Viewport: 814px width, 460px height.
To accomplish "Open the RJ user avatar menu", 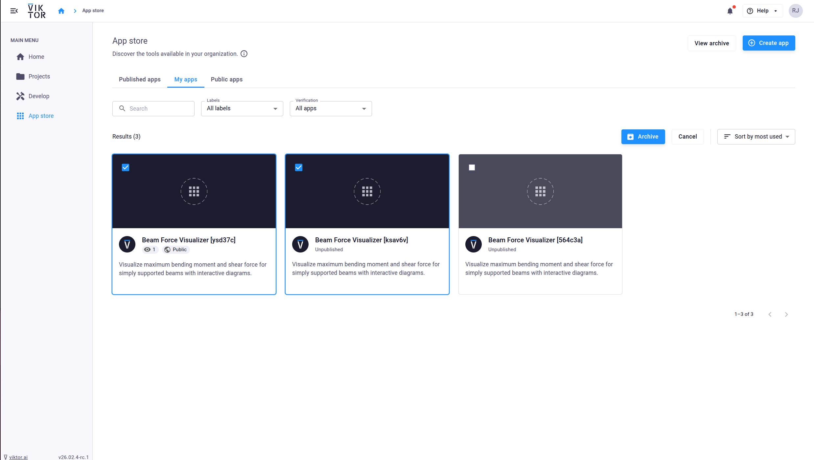I will click(795, 11).
